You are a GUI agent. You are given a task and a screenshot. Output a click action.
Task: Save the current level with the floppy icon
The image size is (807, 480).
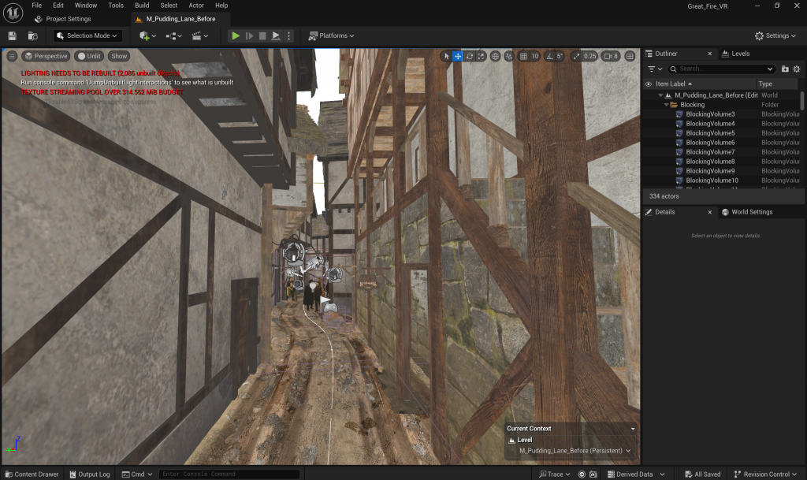pyautogui.click(x=13, y=35)
